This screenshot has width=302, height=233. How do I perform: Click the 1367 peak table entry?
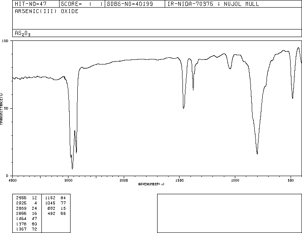21,229
